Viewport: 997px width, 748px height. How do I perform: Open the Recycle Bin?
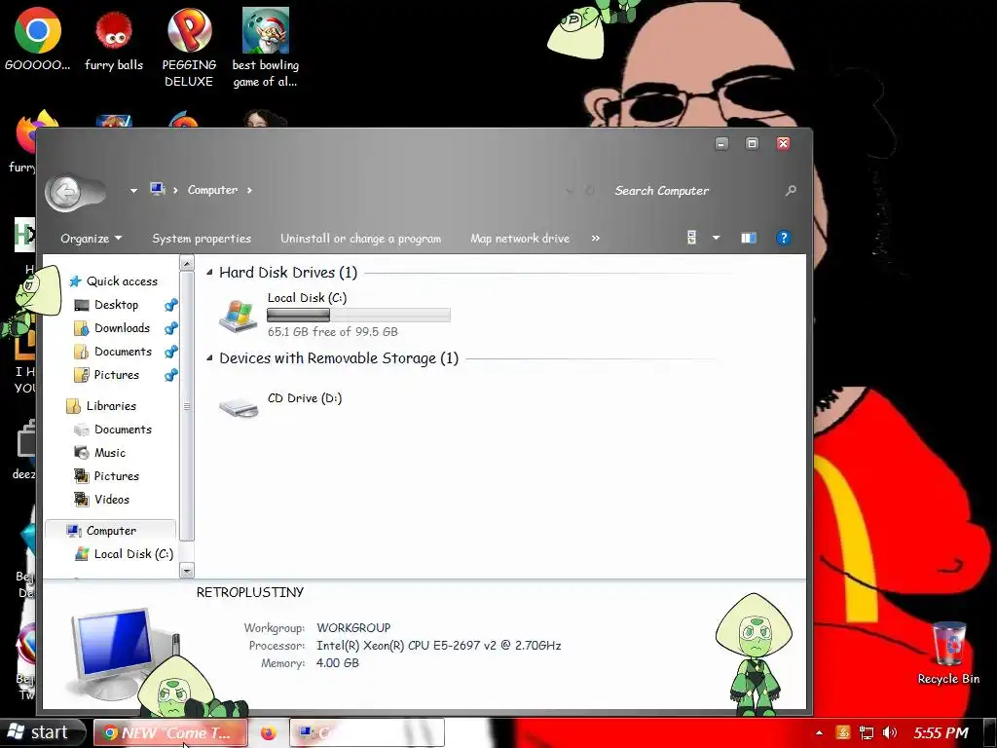click(948, 654)
